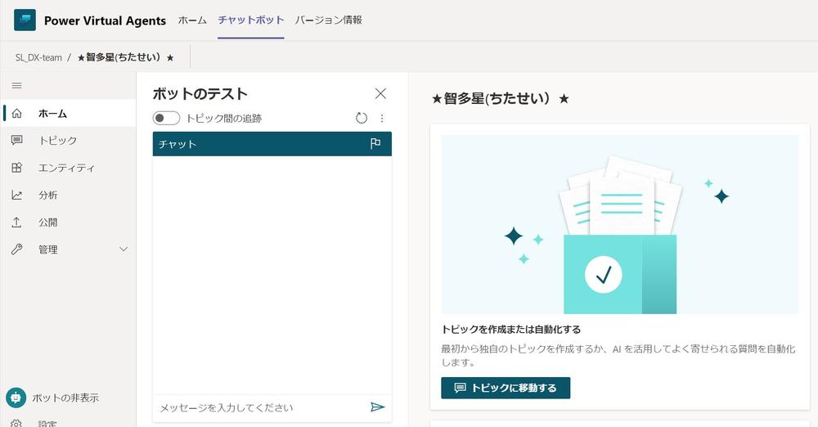Click the Power Virtual Agents app logo
This screenshot has height=427, width=818.
click(x=25, y=20)
